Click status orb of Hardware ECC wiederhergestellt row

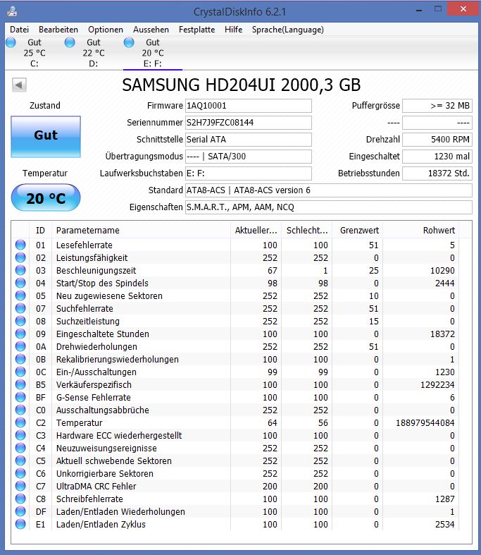coord(20,435)
